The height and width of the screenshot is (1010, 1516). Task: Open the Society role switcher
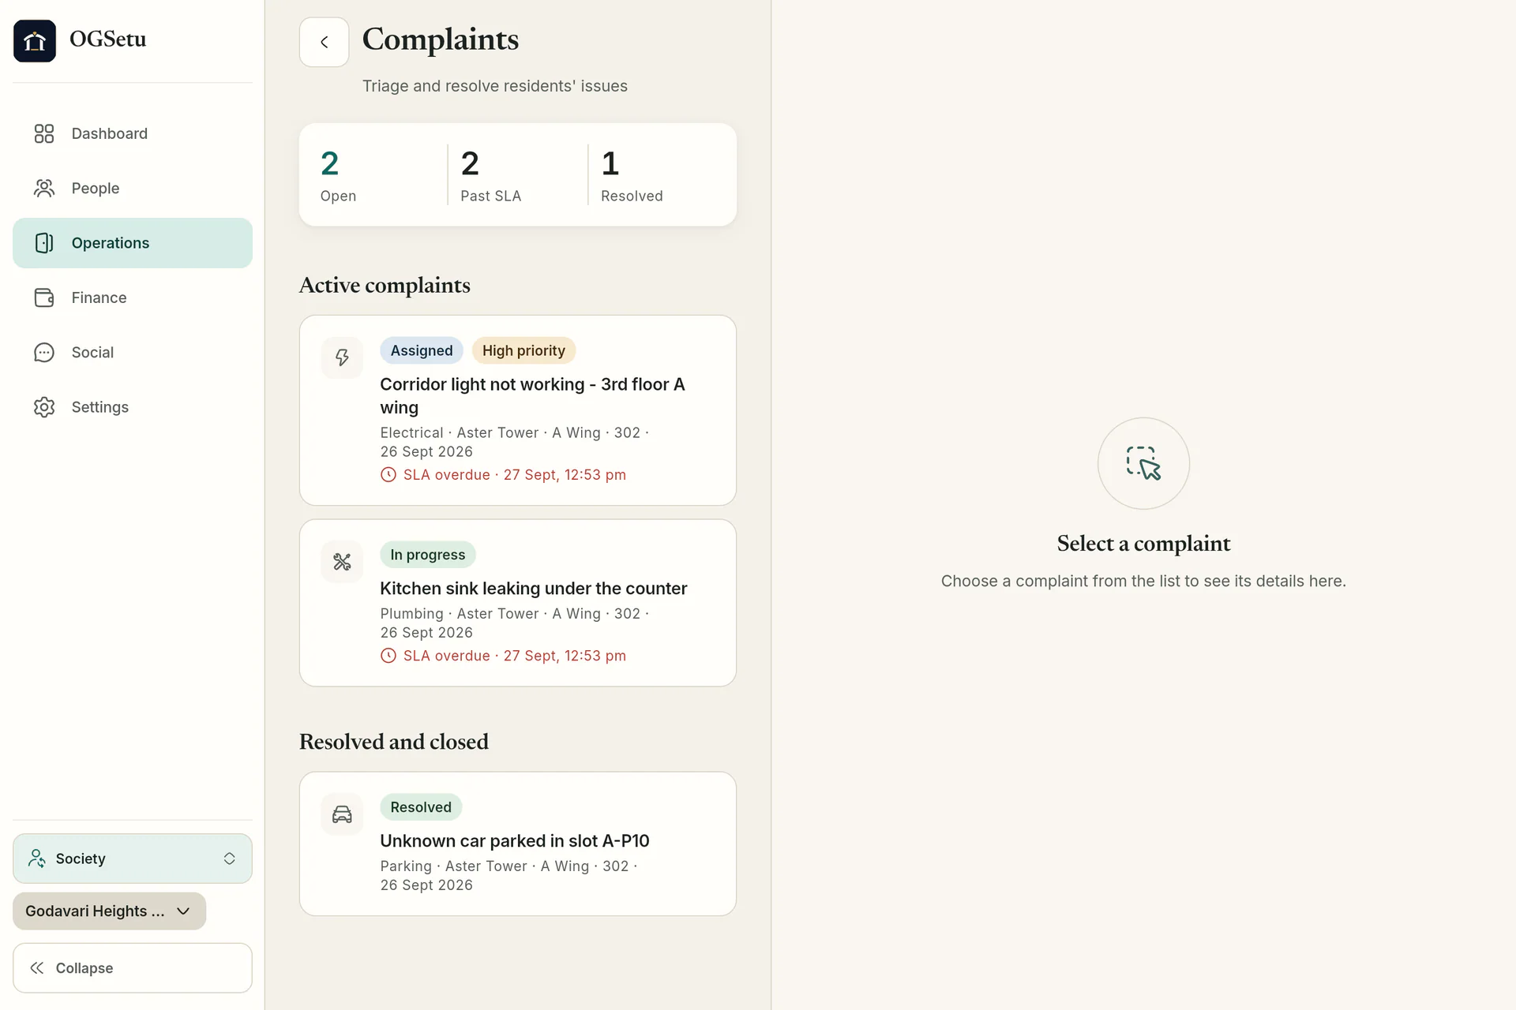coord(133,858)
